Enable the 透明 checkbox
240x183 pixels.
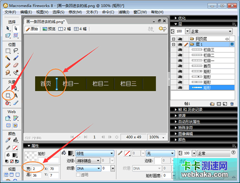coord(78,175)
